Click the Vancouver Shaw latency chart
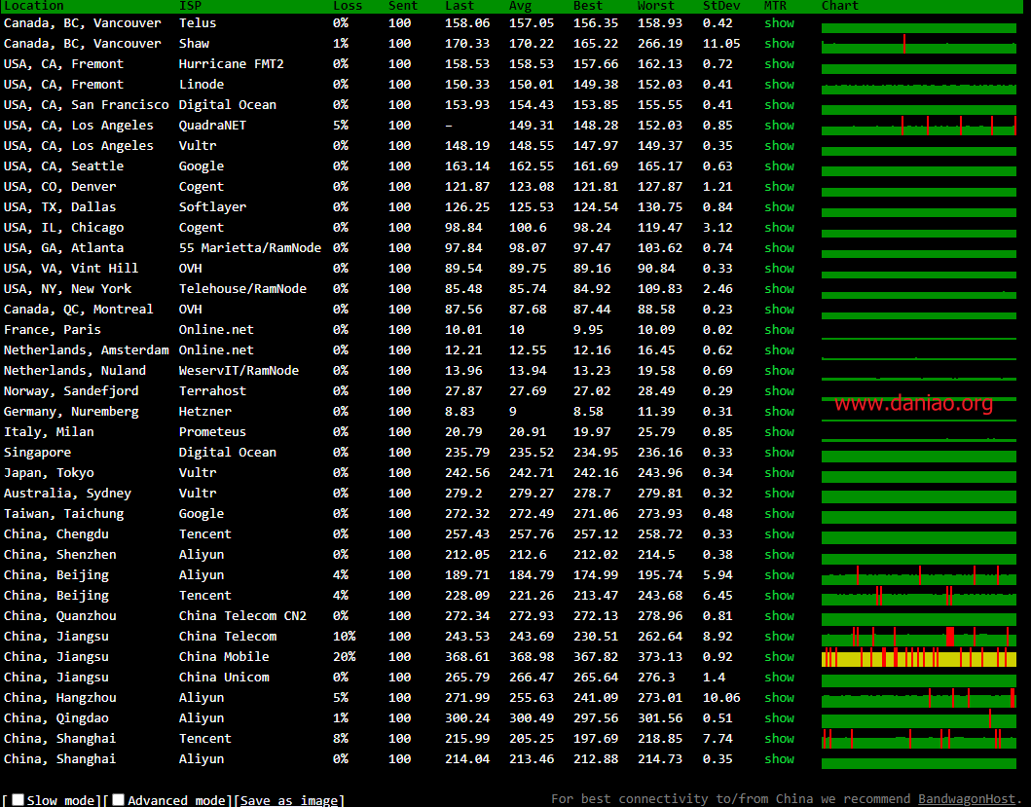1031x807 pixels. coord(919,44)
